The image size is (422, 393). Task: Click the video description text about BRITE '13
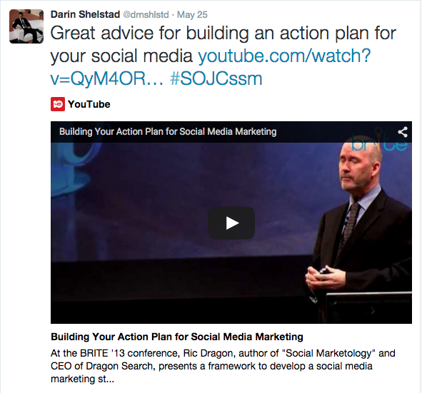point(223,366)
